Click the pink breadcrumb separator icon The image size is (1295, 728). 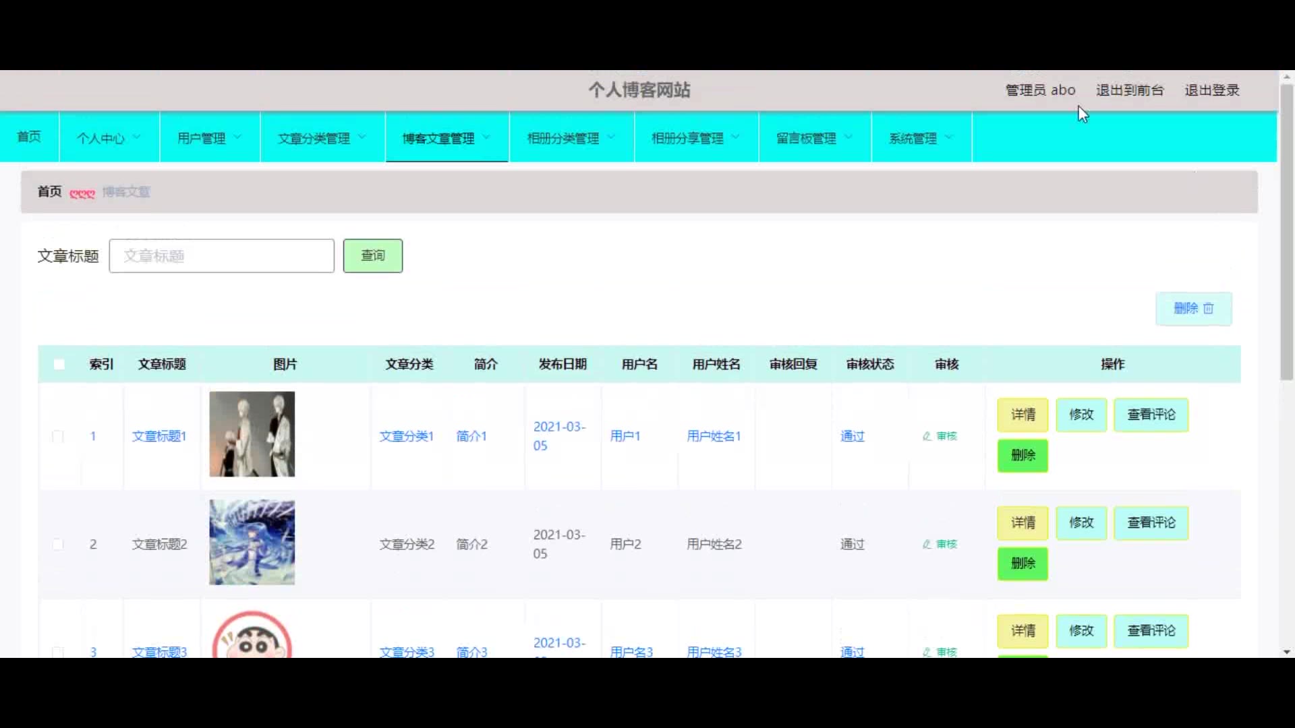(82, 193)
